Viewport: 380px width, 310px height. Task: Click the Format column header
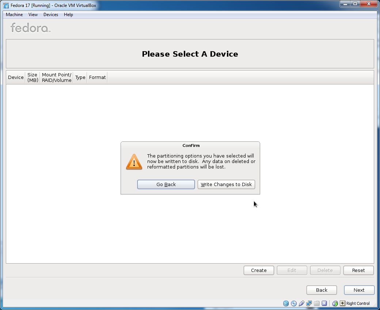tap(97, 77)
